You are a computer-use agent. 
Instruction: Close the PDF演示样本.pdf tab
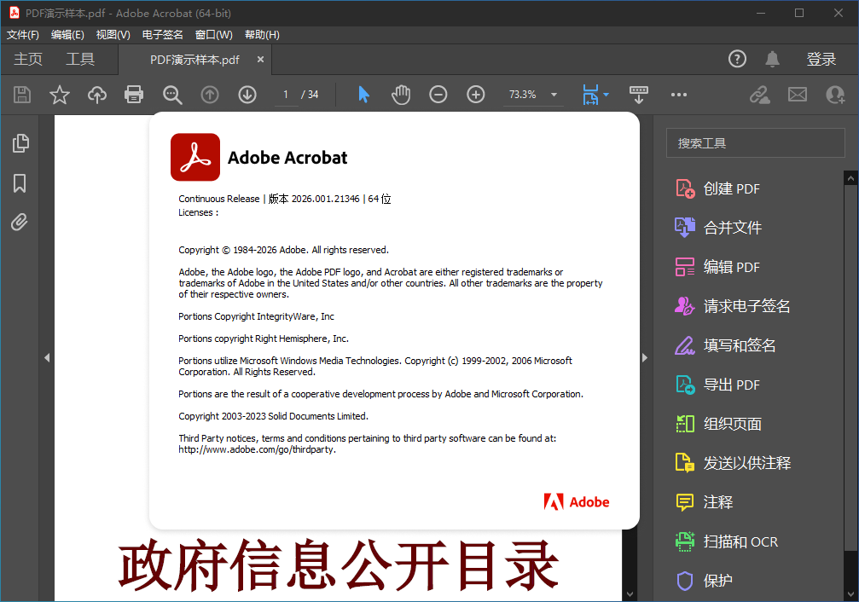[261, 59]
